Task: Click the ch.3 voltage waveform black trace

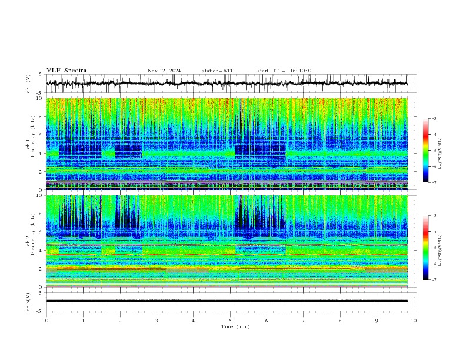Action: 227,301
